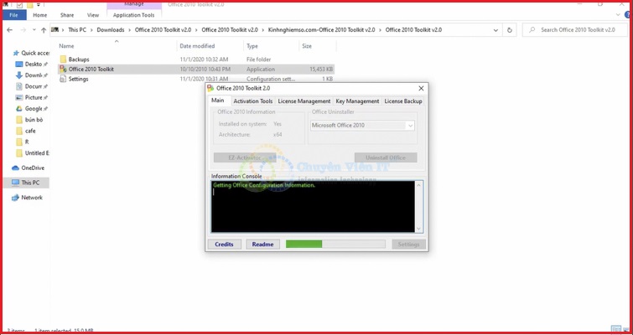Click the Credits button
The width and height of the screenshot is (633, 335).
click(x=224, y=245)
